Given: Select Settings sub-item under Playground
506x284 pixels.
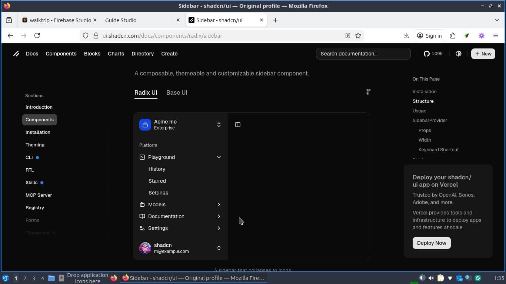Looking at the screenshot, I should [x=158, y=193].
